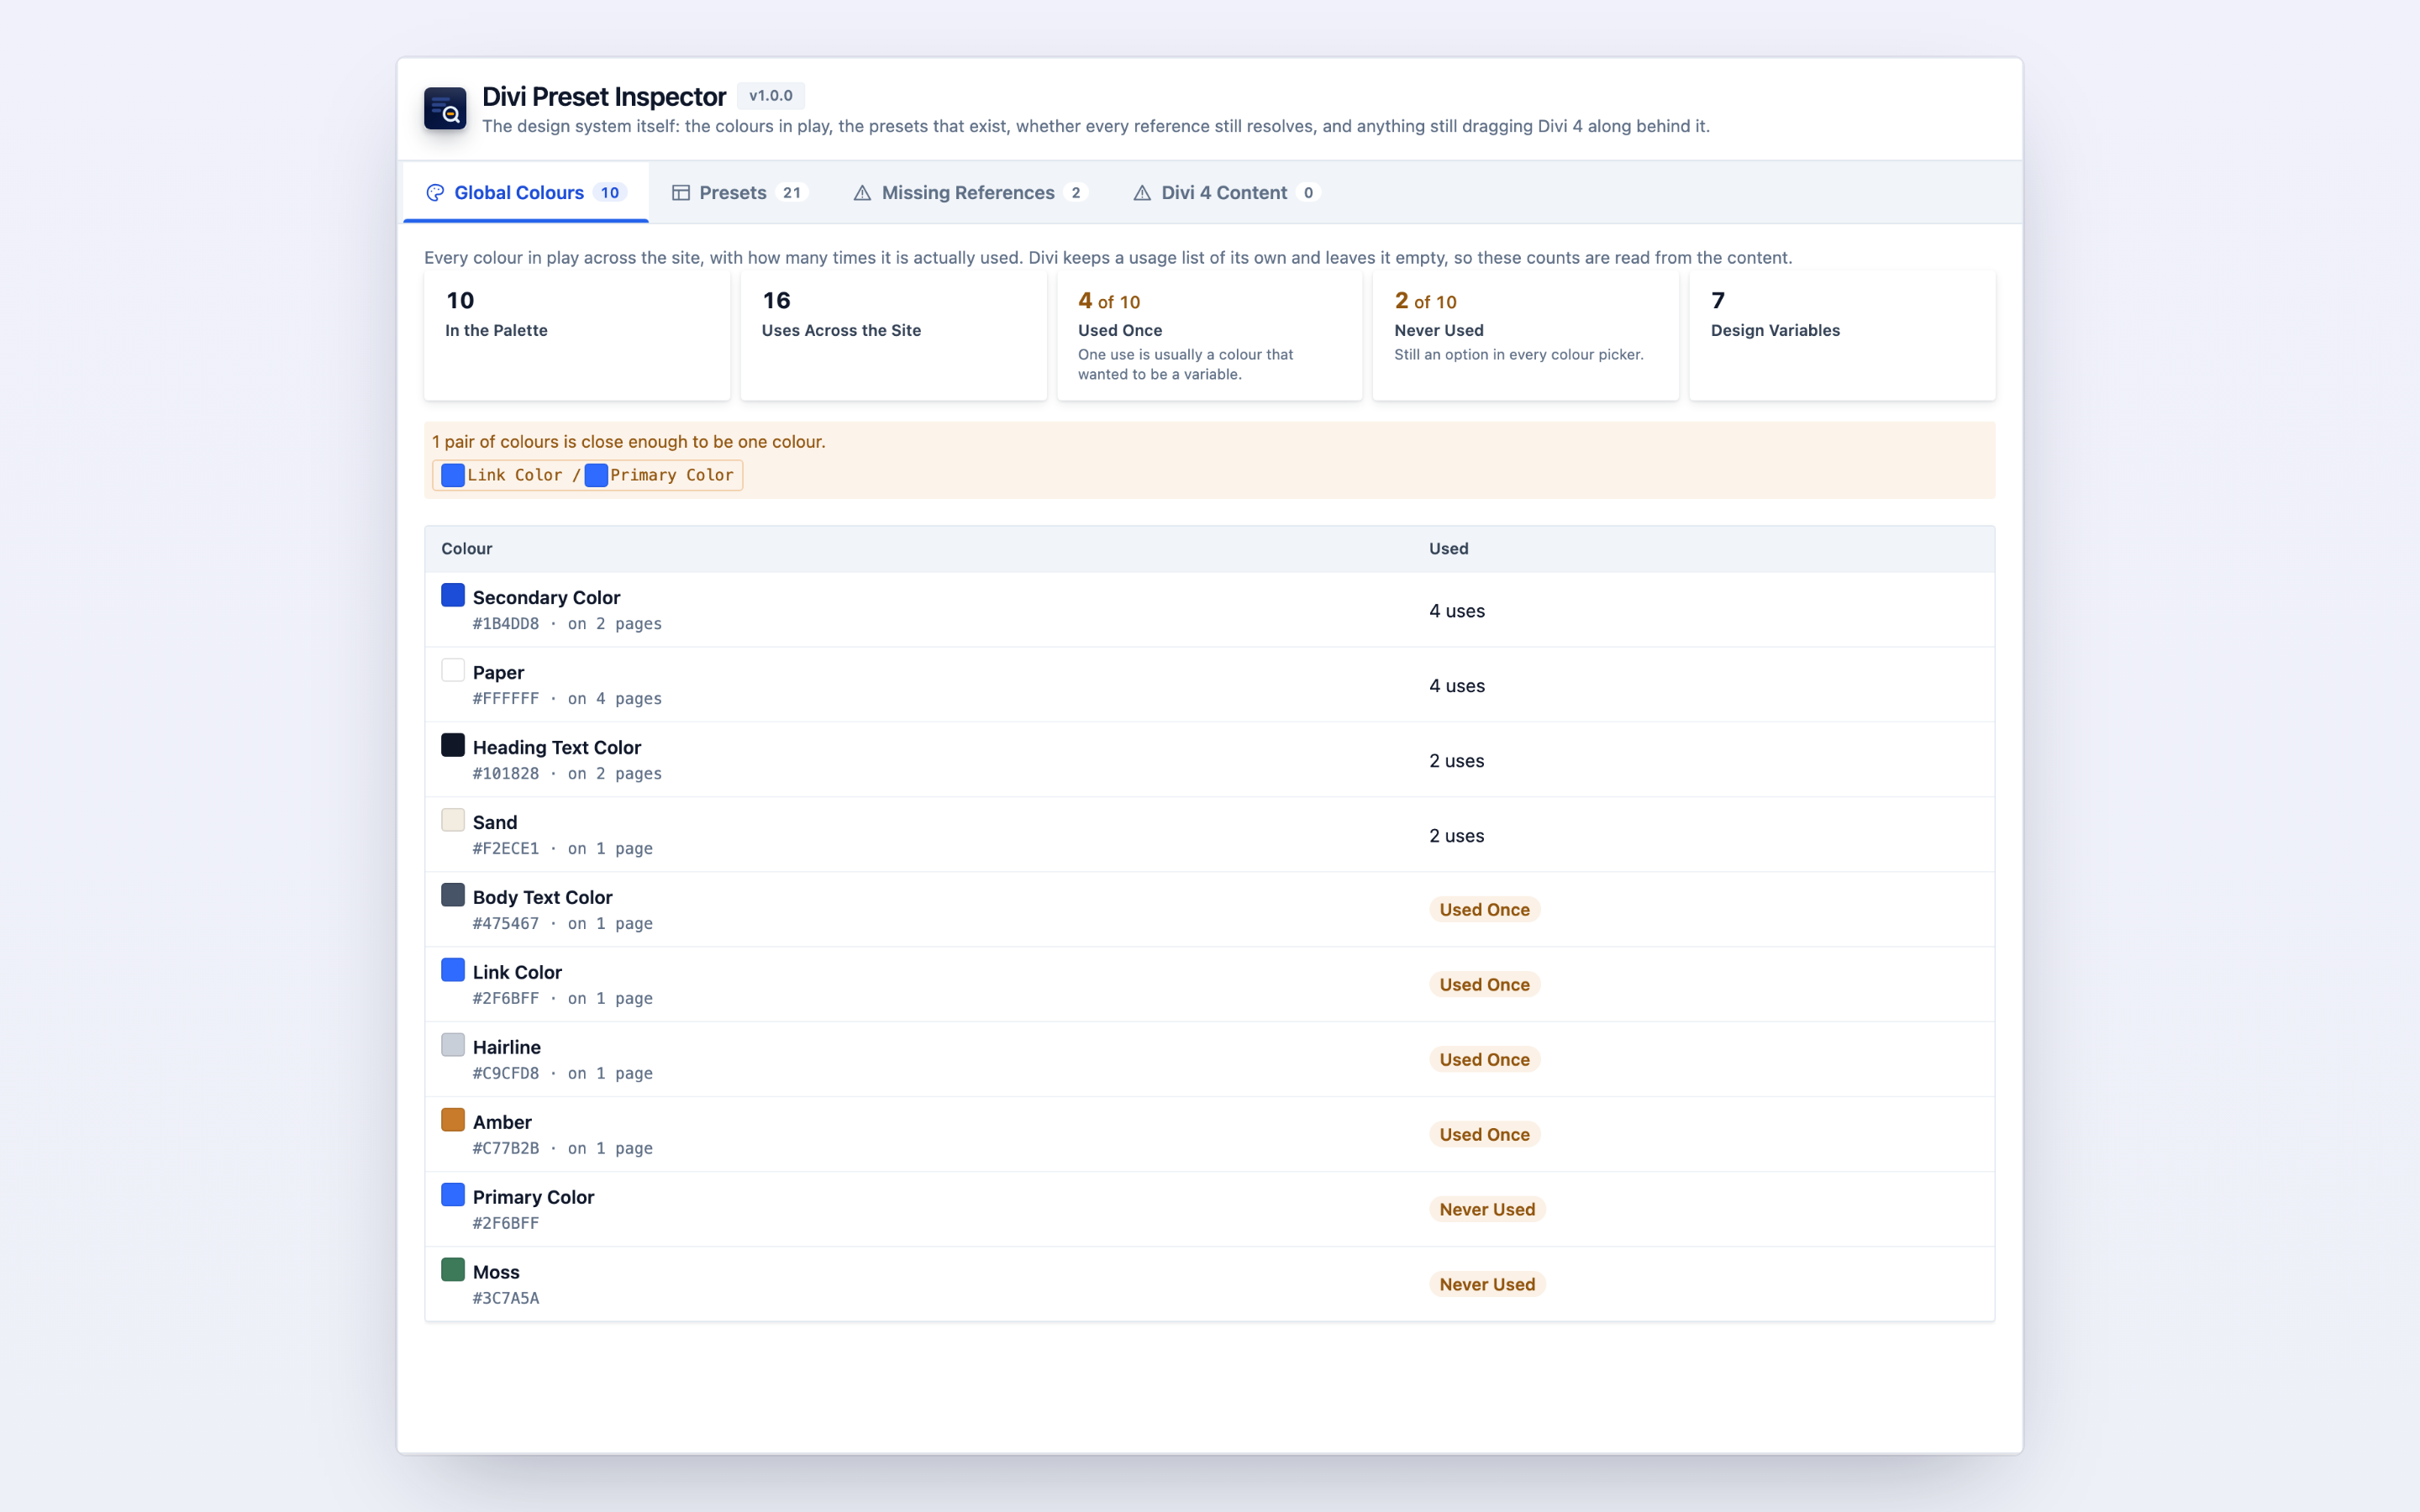
Task: Click '#FFFFFF · on 4 pages' text
Action: click(567, 699)
